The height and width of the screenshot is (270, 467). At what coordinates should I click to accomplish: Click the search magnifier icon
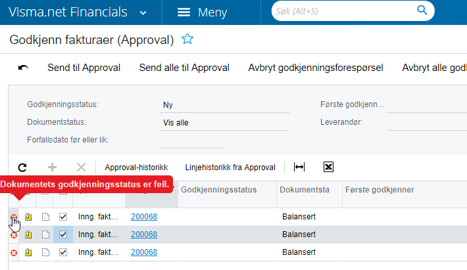422,11
